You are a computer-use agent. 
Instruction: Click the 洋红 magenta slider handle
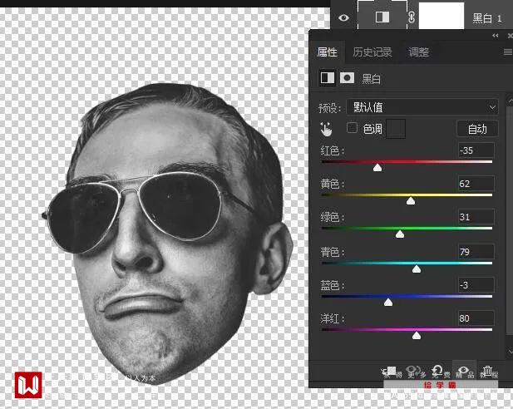click(417, 335)
